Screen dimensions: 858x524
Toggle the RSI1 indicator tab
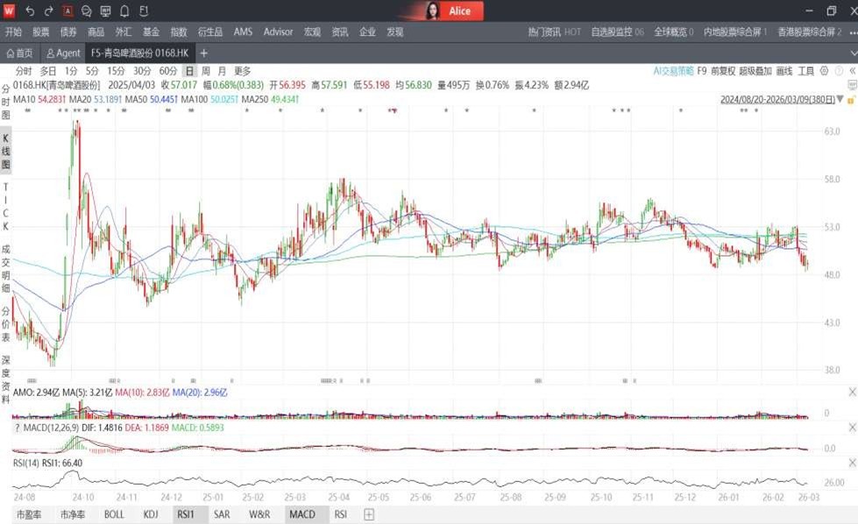point(185,514)
